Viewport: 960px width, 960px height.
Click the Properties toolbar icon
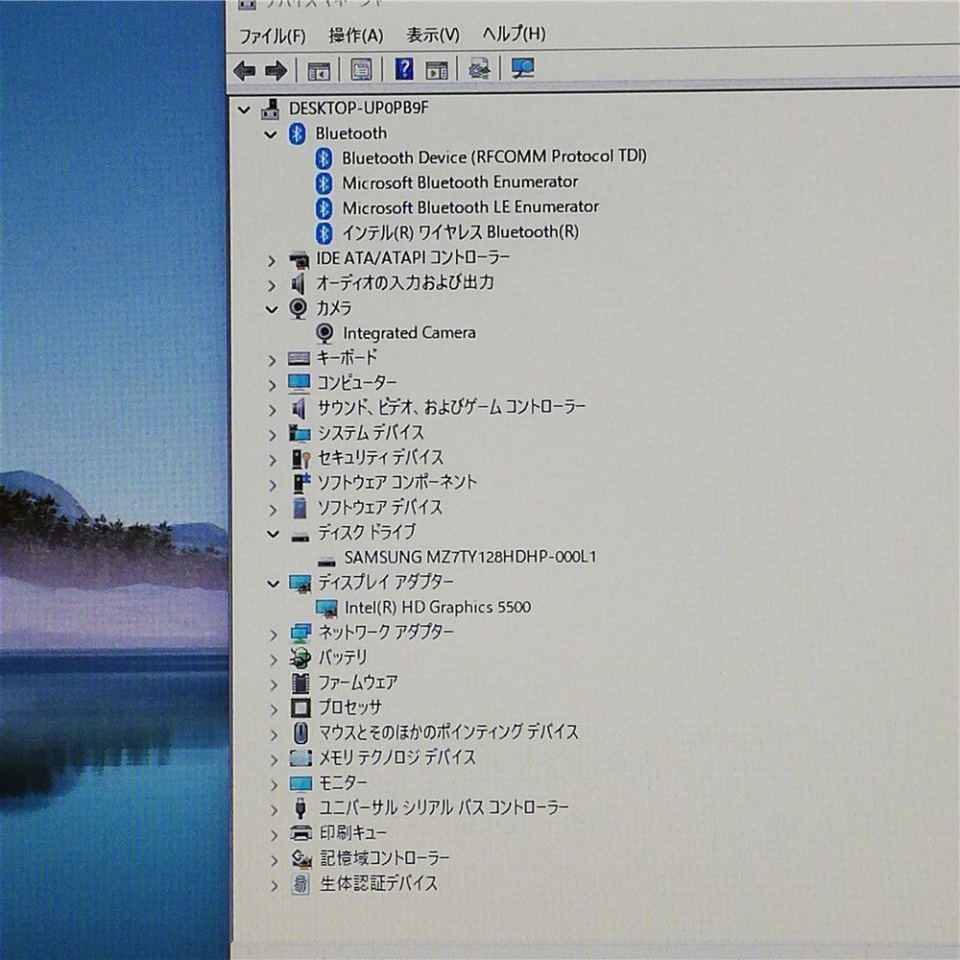coord(361,69)
